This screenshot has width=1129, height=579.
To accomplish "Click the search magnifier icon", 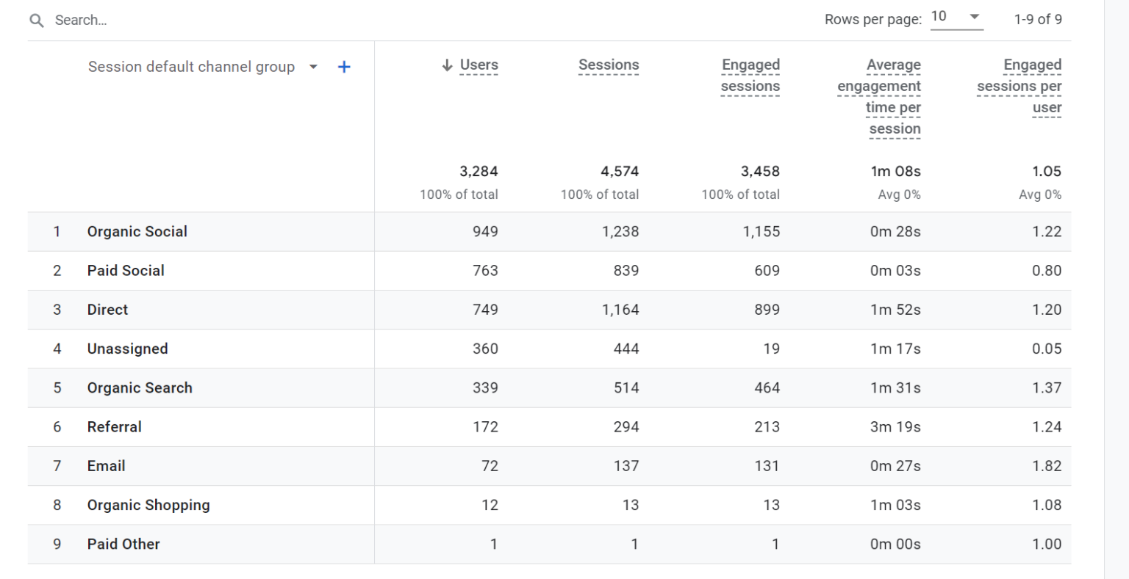I will [x=37, y=21].
